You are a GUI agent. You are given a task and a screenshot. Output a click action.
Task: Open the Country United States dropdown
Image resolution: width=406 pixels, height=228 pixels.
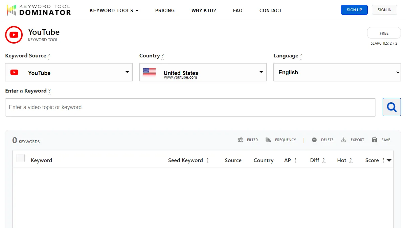(203, 72)
